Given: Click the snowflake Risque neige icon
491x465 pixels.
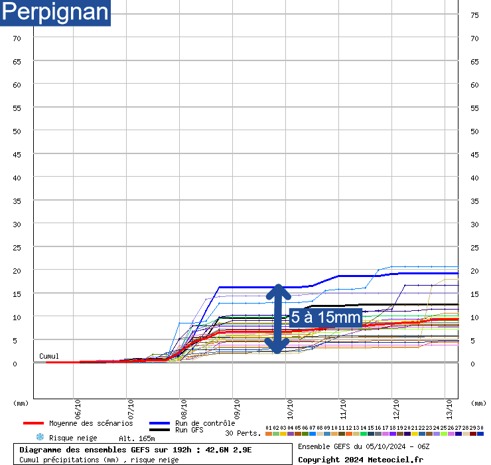Looking at the screenshot, I should tap(39, 437).
